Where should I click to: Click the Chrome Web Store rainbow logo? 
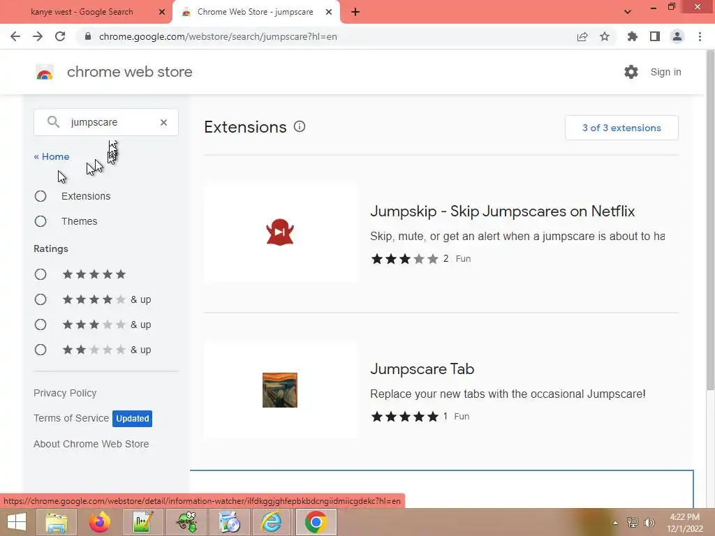pos(45,72)
